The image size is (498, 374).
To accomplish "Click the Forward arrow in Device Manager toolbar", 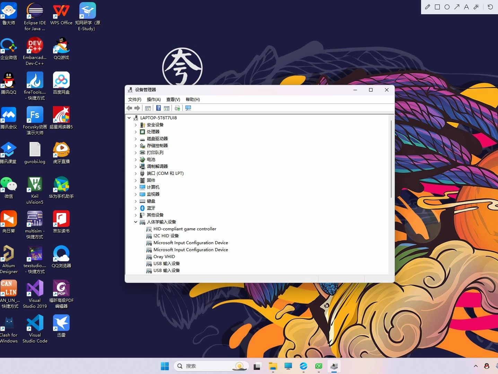I will pyautogui.click(x=137, y=108).
